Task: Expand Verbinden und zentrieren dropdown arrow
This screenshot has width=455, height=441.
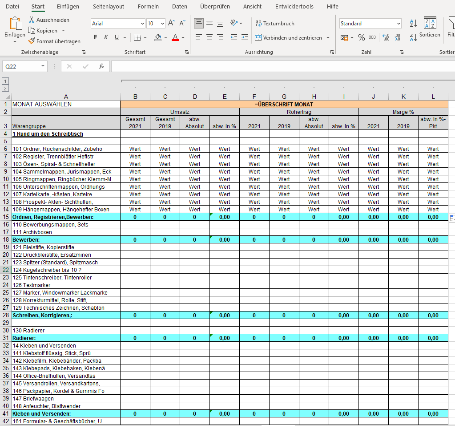Action: [328, 37]
